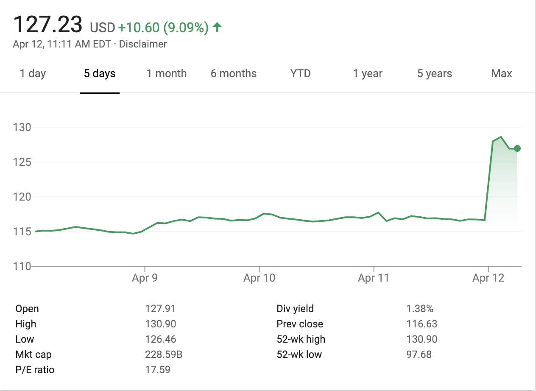Click the Apr 12 date marker
Viewport: 536px width, 391px height.
coord(489,278)
